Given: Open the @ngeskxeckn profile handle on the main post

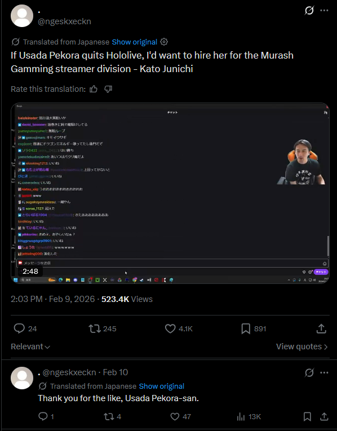Looking at the screenshot, I should [64, 21].
